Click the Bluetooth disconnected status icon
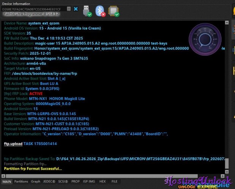 [x=100, y=11]
